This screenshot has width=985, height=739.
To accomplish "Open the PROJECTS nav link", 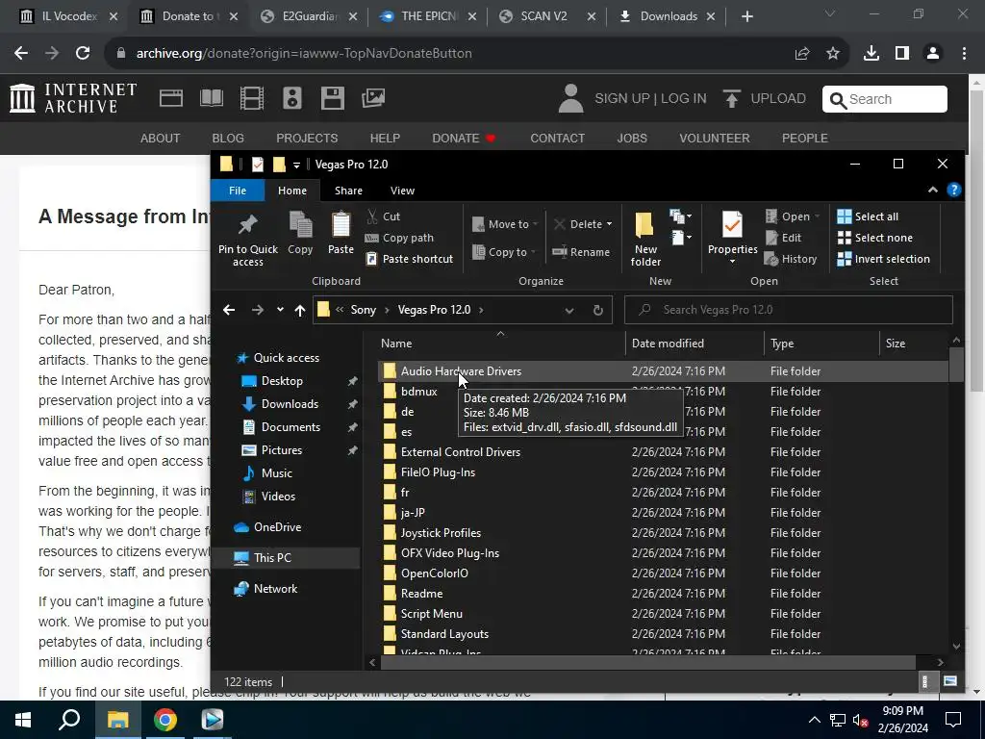I will coord(307,139).
